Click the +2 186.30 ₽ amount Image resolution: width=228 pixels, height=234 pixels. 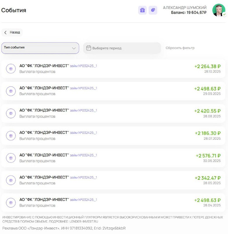pyautogui.click(x=208, y=133)
